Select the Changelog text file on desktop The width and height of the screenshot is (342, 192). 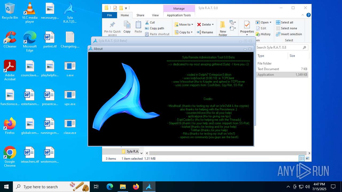70,40
